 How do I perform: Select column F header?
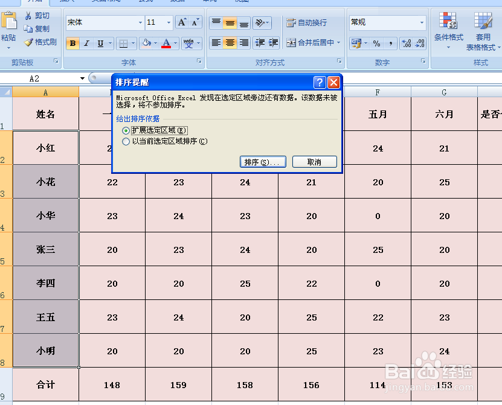tap(378, 92)
